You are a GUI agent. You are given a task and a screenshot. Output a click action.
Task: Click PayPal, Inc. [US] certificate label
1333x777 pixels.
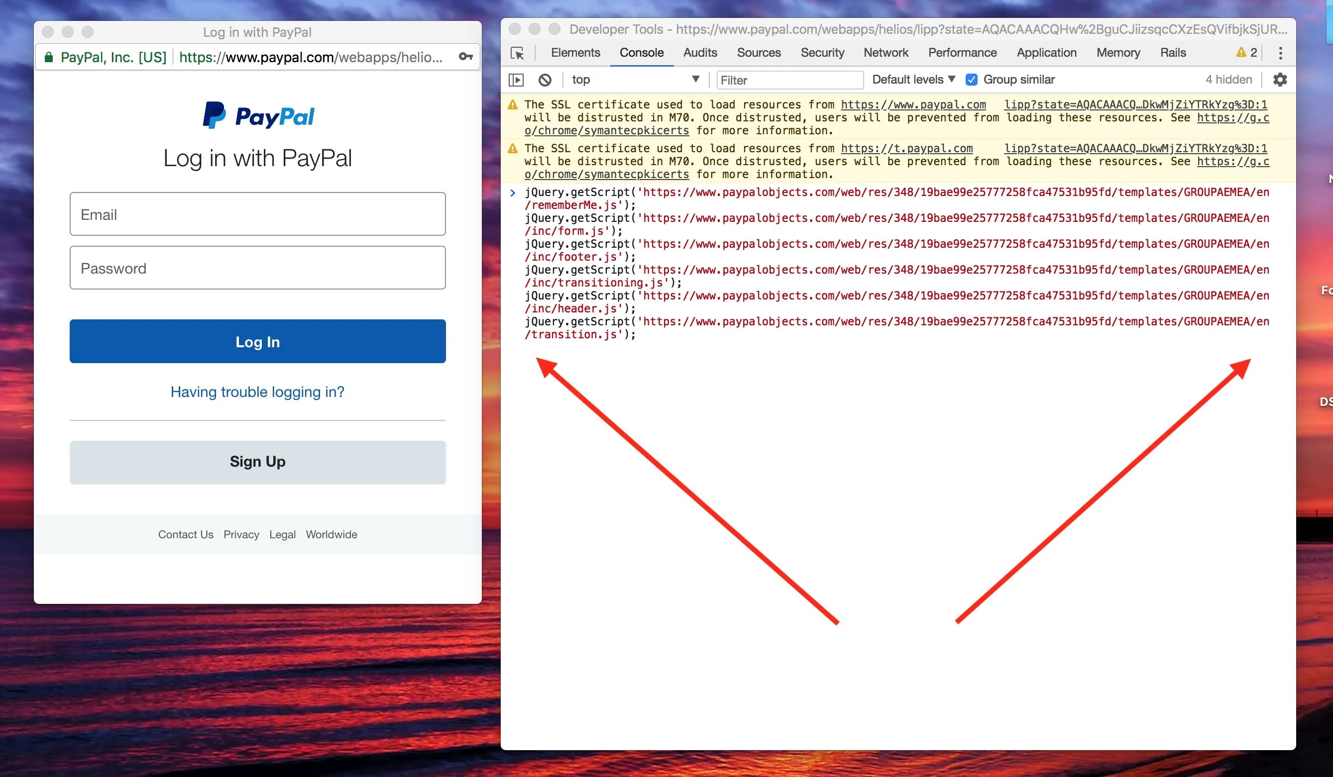point(113,57)
